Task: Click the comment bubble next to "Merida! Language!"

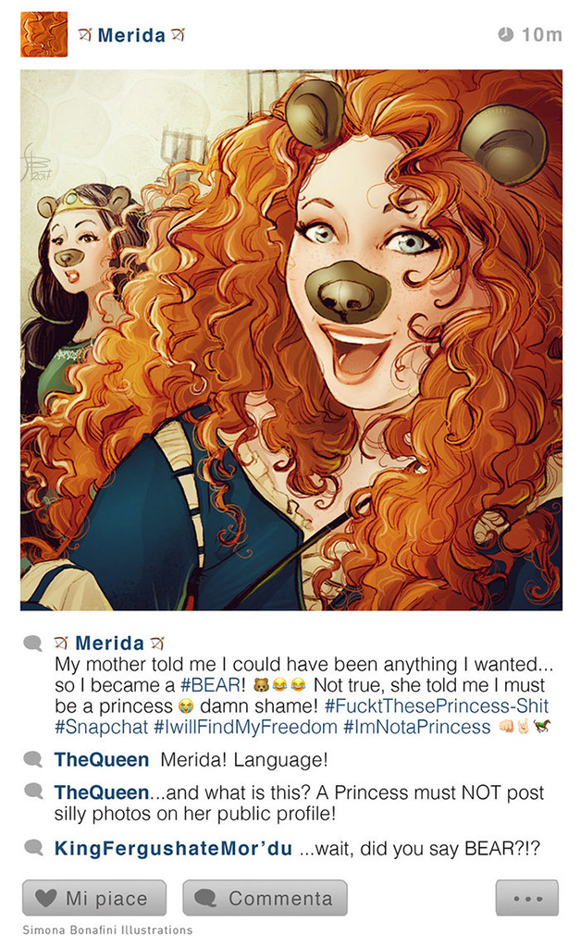Action: pyautogui.click(x=33, y=760)
